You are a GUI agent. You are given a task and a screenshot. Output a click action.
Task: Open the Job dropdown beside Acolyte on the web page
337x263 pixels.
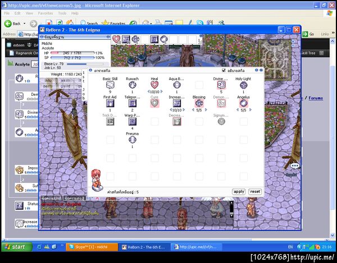click(x=35, y=64)
